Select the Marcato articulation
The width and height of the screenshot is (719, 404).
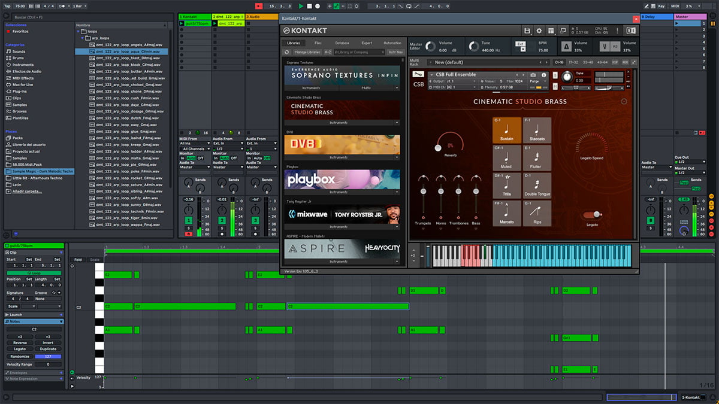[507, 213]
